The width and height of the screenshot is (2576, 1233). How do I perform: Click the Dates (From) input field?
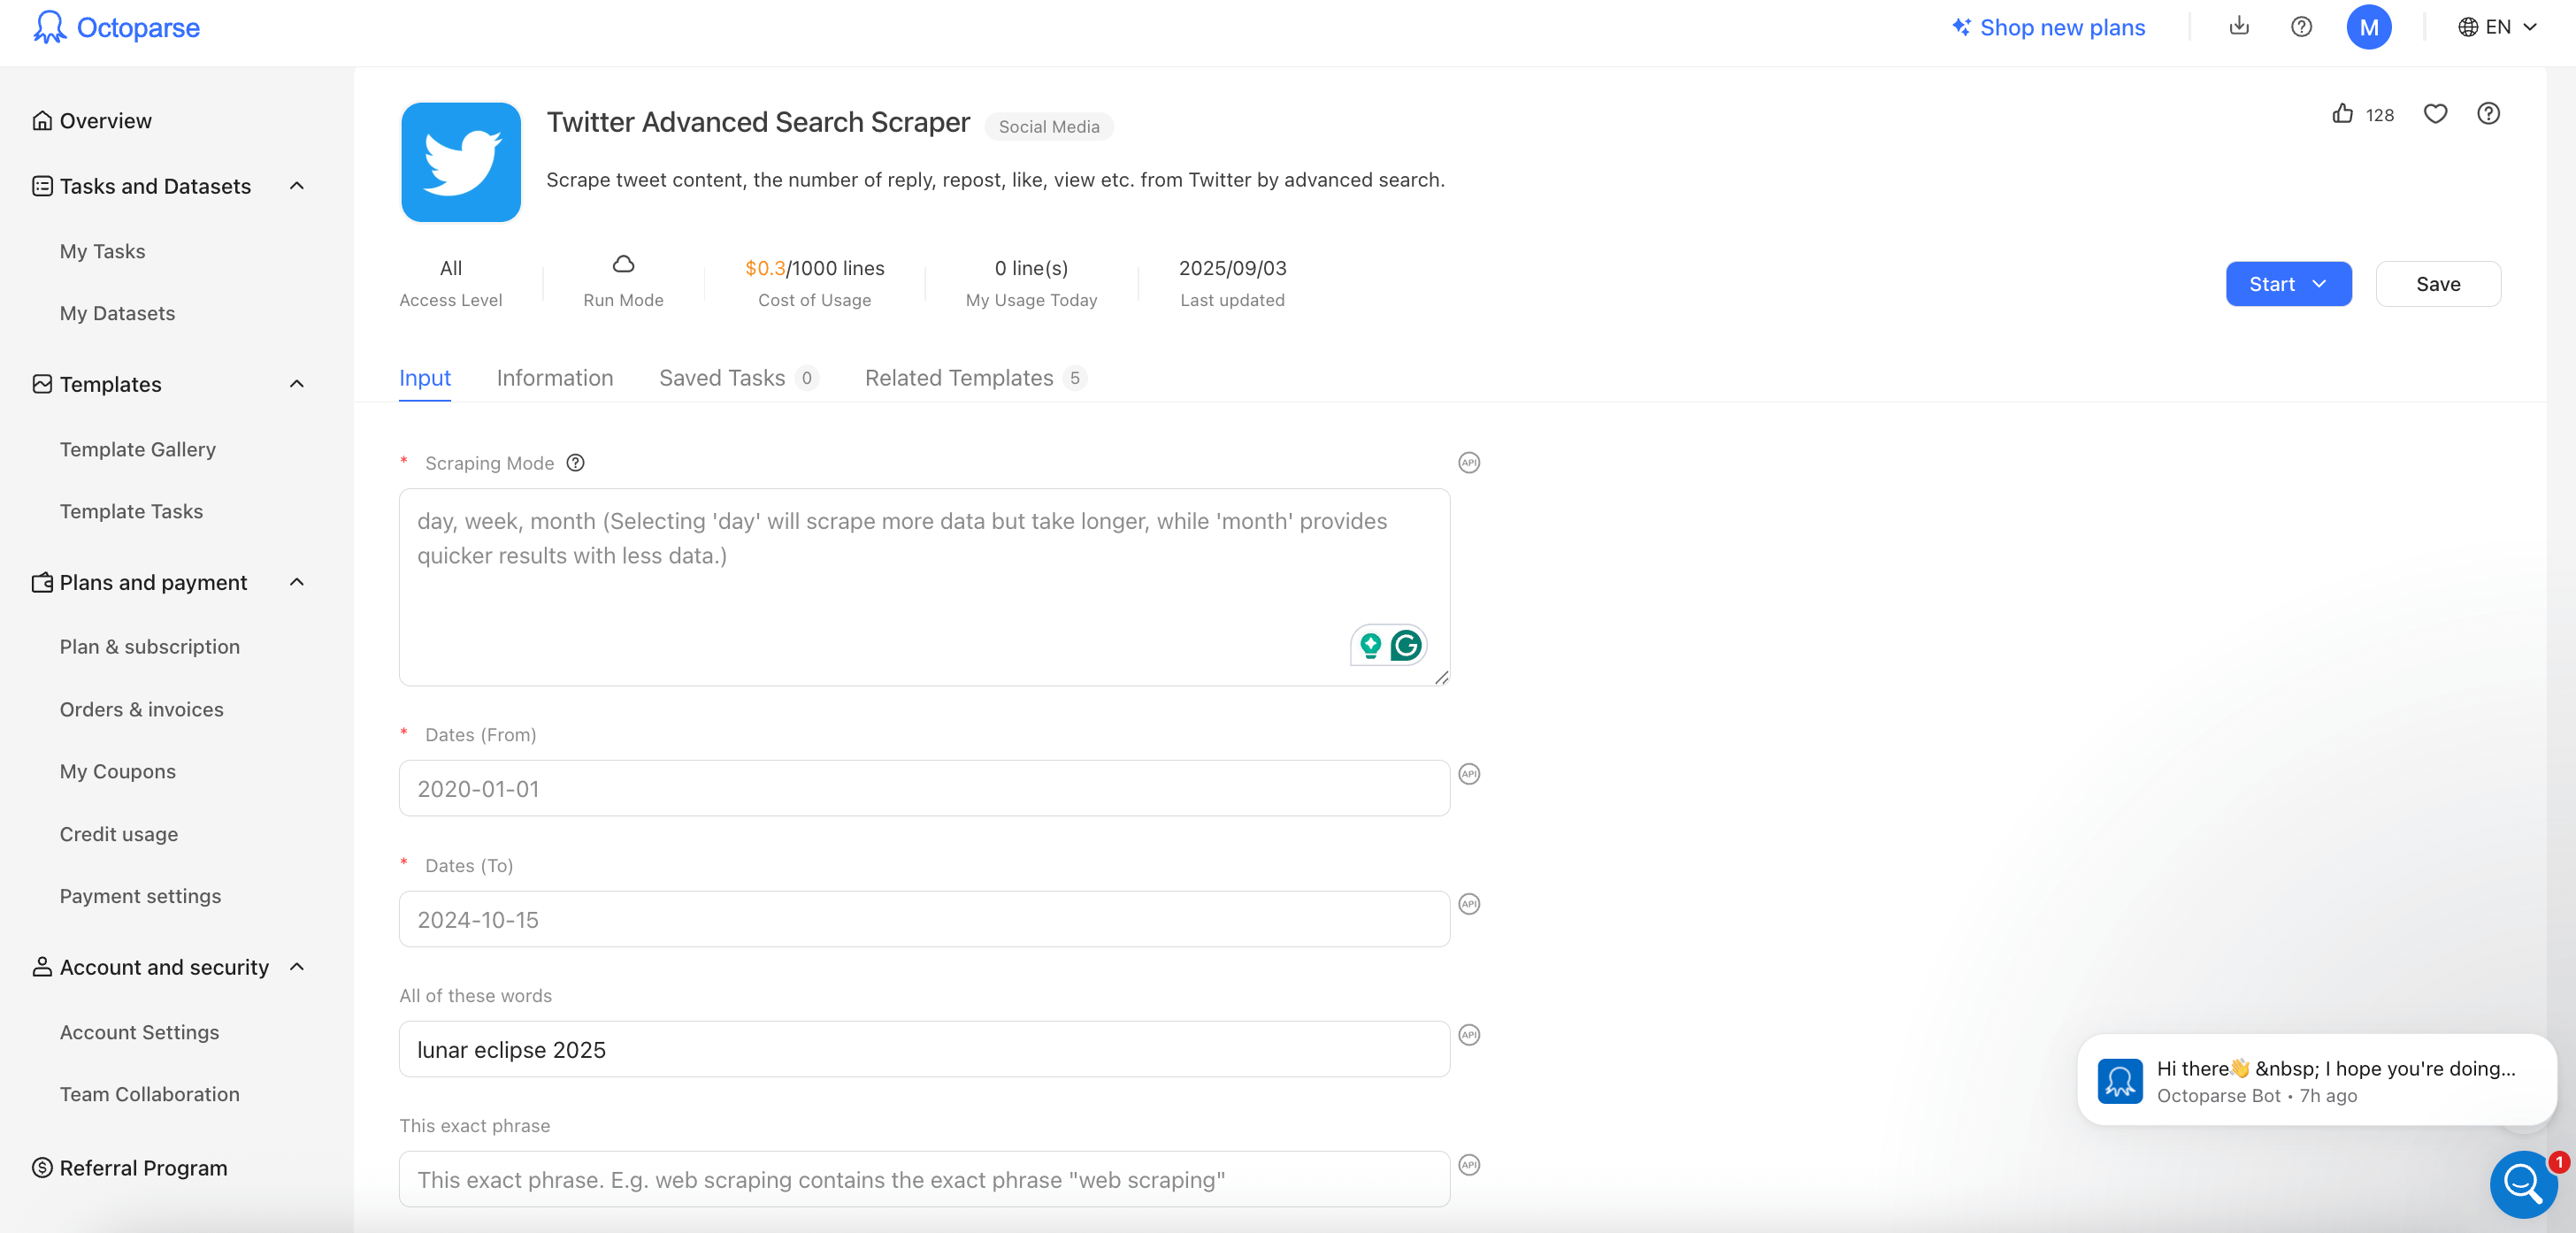(923, 788)
